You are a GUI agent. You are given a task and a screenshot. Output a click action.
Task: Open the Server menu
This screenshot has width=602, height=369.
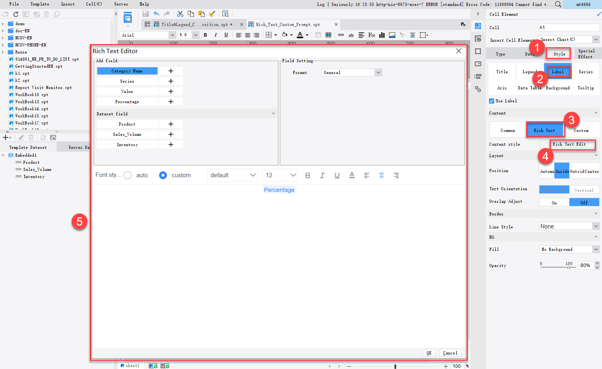click(121, 4)
